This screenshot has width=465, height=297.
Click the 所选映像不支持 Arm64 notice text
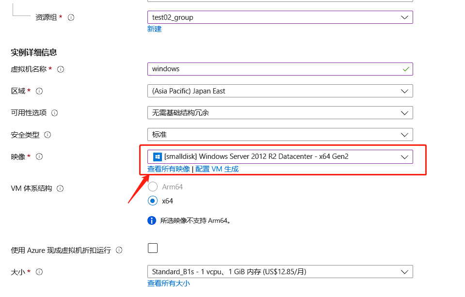pos(195,220)
